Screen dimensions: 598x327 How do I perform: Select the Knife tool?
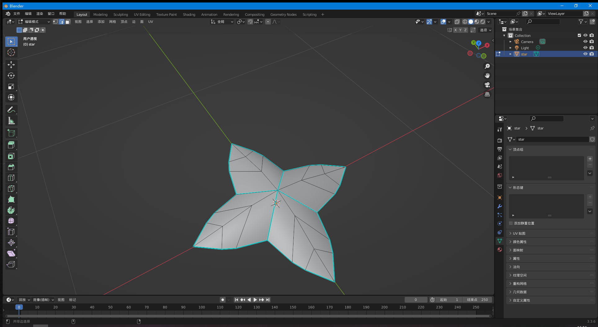pyautogui.click(x=11, y=189)
